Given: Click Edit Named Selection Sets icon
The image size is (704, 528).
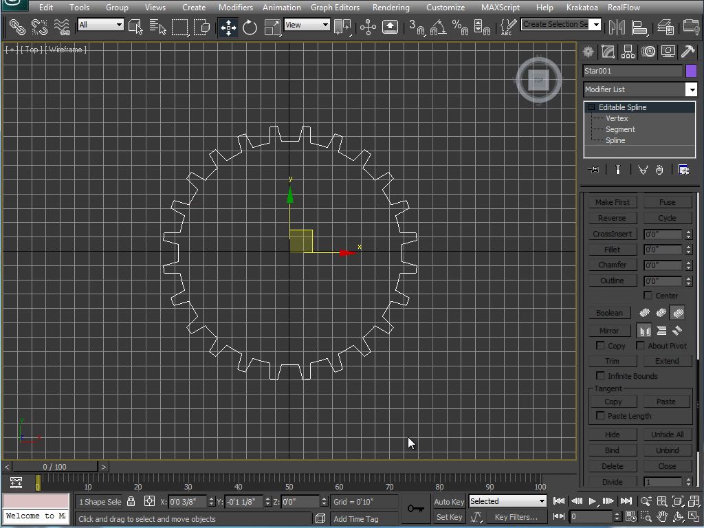Looking at the screenshot, I should (508, 27).
